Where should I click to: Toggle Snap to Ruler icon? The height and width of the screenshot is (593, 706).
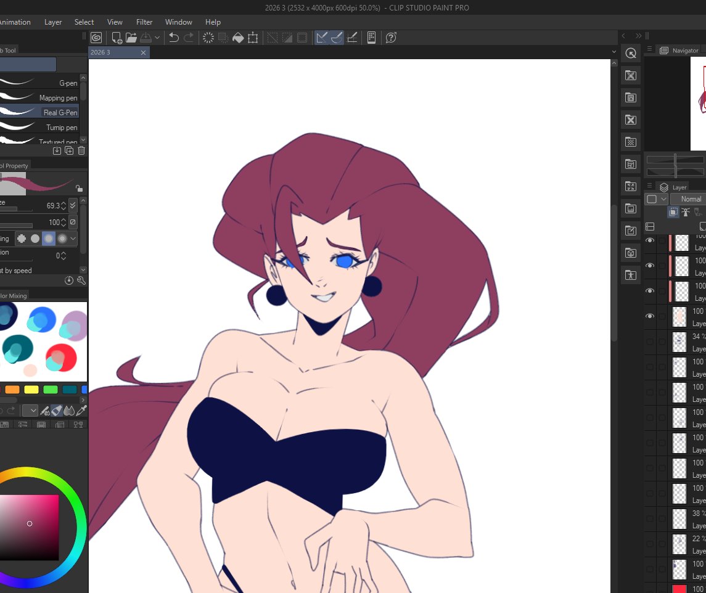(x=321, y=38)
